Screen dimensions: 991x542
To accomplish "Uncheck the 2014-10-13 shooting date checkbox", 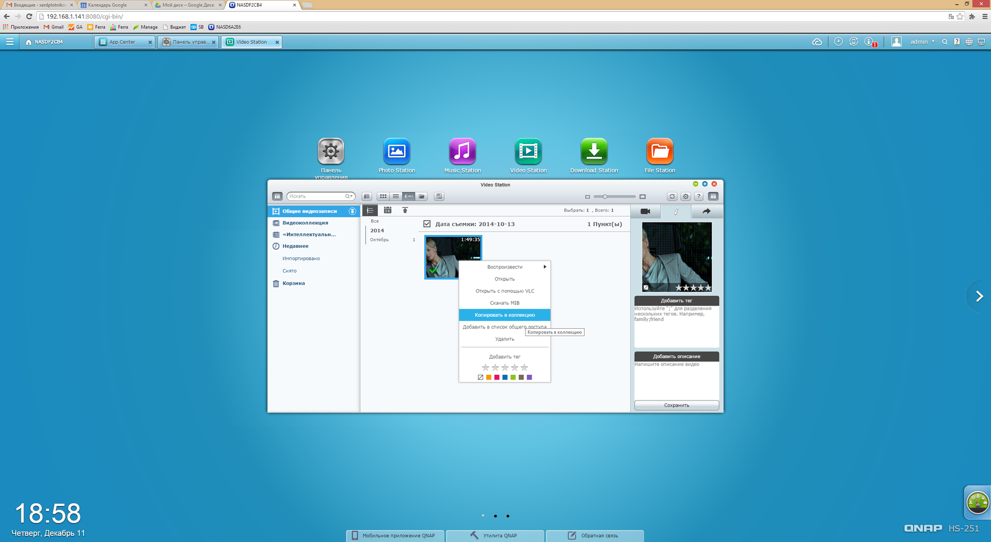I will coord(427,224).
